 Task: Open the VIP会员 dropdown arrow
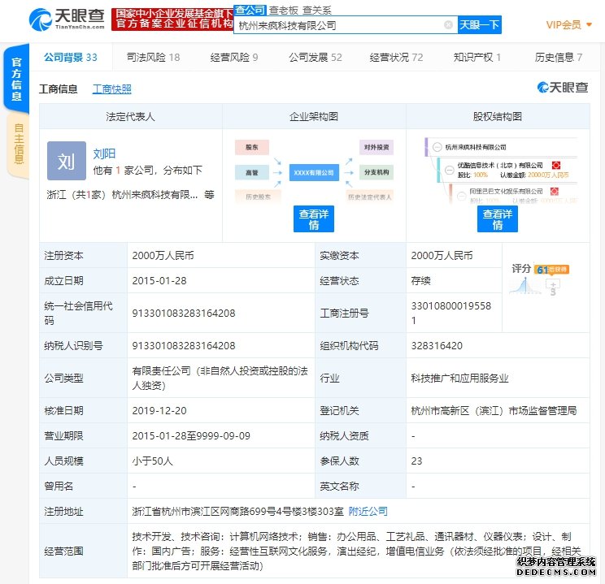pyautogui.click(x=589, y=24)
